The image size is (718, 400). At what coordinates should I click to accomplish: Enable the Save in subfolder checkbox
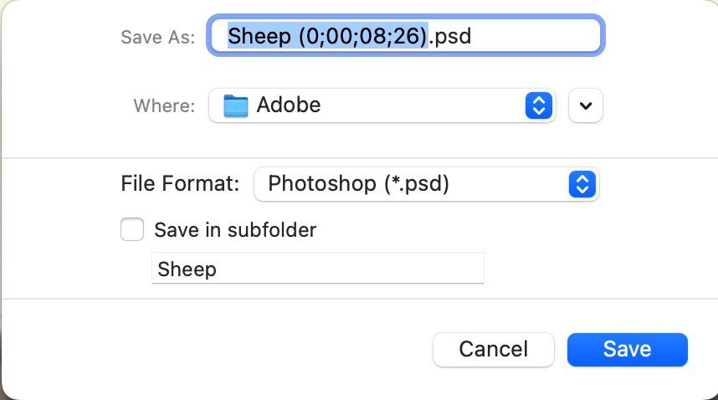tap(132, 229)
